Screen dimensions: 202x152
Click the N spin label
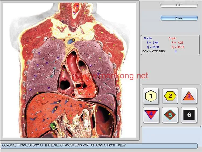(148, 38)
